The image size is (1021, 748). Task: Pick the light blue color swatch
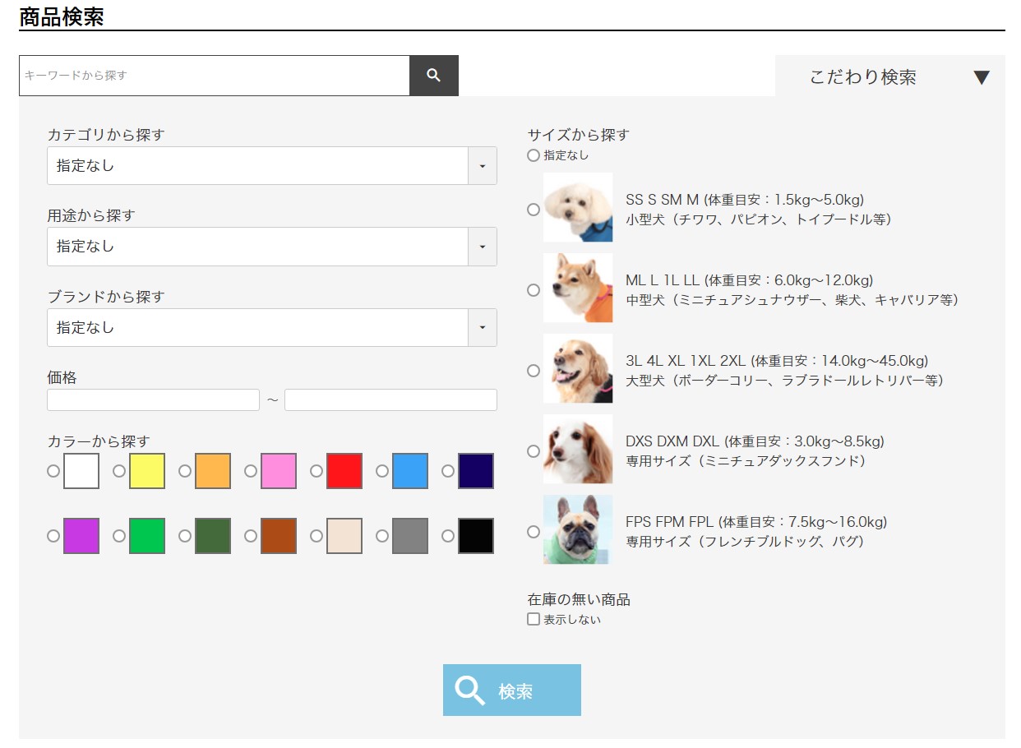409,471
